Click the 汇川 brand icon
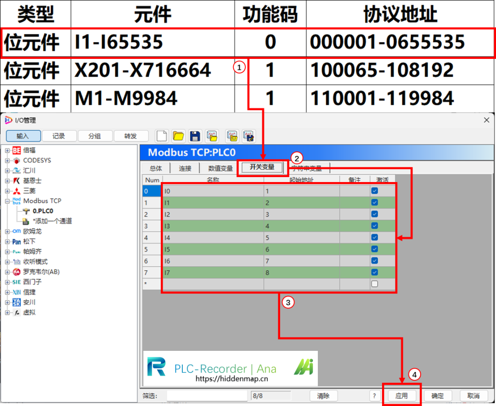 tap(17, 171)
